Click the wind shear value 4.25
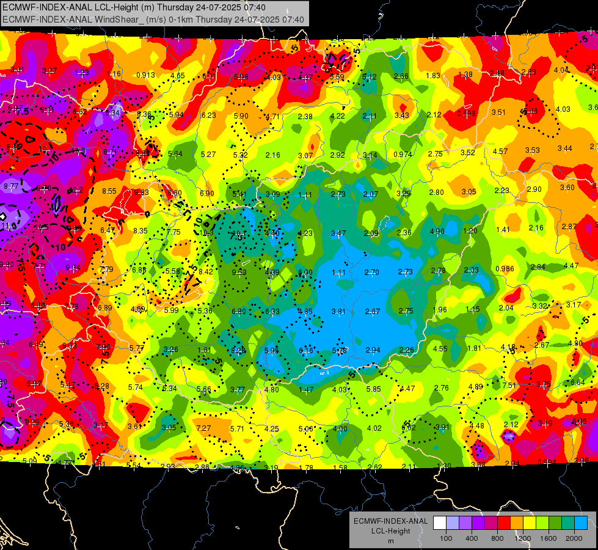The image size is (598, 550). [x=272, y=428]
